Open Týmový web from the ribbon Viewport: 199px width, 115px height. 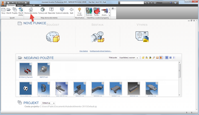click(43, 11)
